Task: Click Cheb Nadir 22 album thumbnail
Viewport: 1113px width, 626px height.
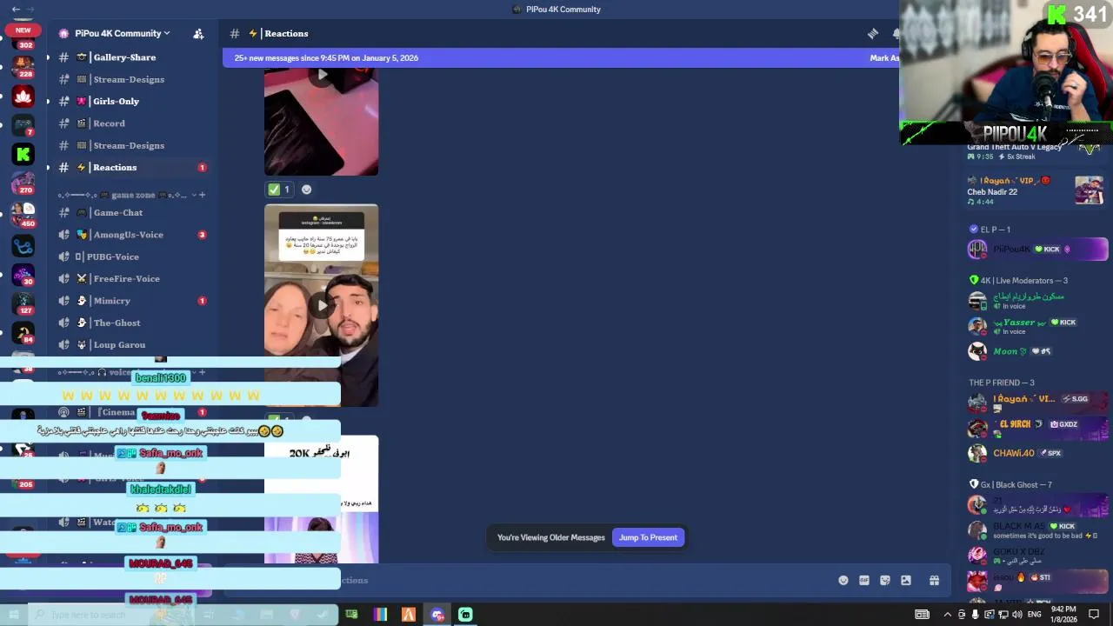Action: click(x=1089, y=190)
